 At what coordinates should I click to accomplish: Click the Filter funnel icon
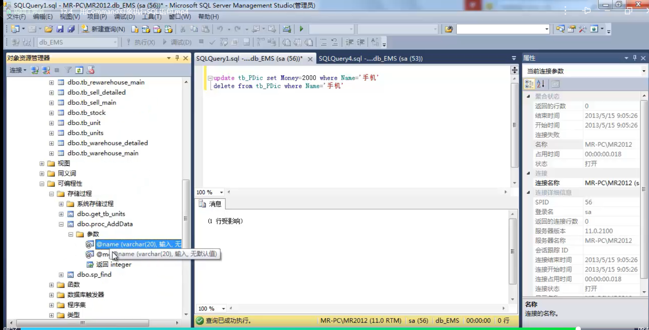(x=68, y=70)
